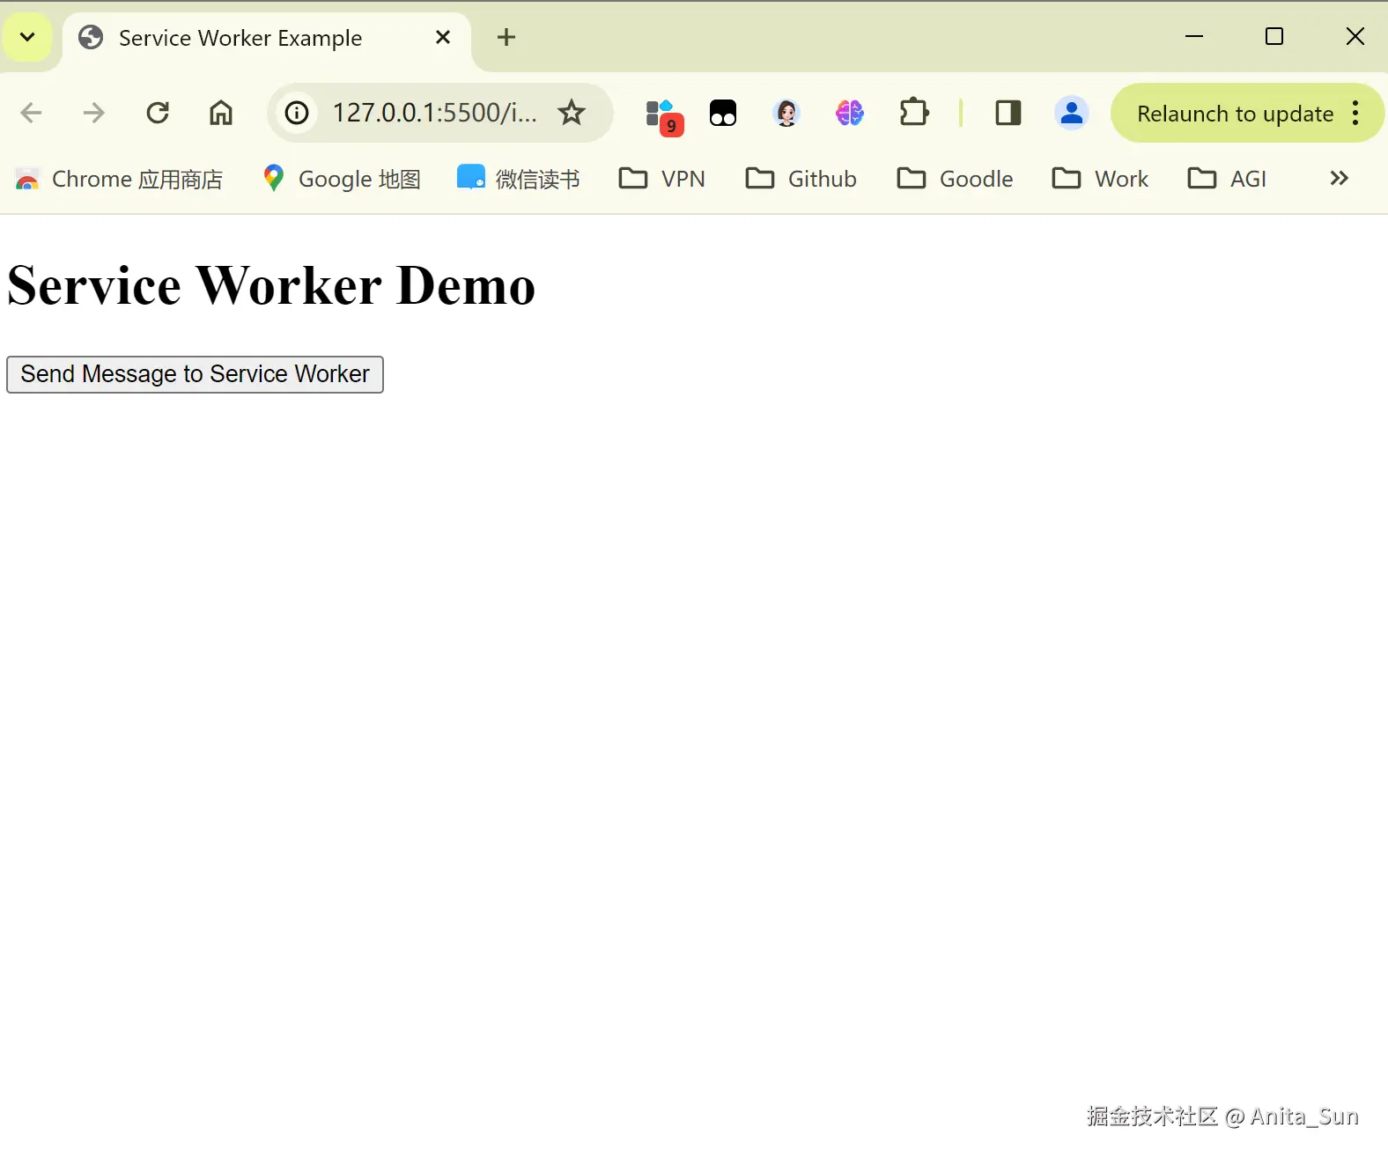Viewport: 1388px width, 1157px height.
Task: Focus the address bar URL 127.0.0.1:5500
Action: click(434, 113)
